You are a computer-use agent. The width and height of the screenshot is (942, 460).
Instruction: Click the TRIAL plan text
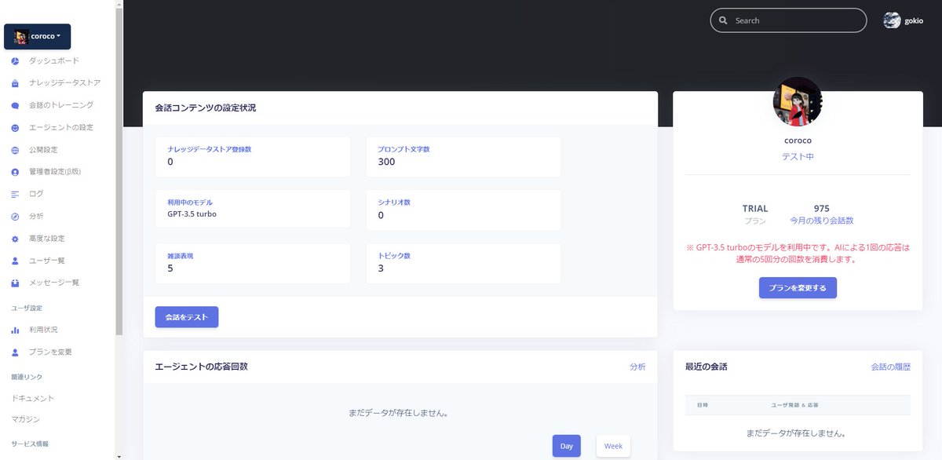coord(755,209)
